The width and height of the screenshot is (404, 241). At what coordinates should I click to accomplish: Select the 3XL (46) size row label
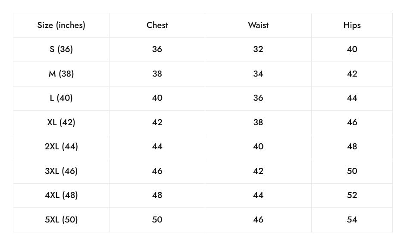pyautogui.click(x=61, y=171)
